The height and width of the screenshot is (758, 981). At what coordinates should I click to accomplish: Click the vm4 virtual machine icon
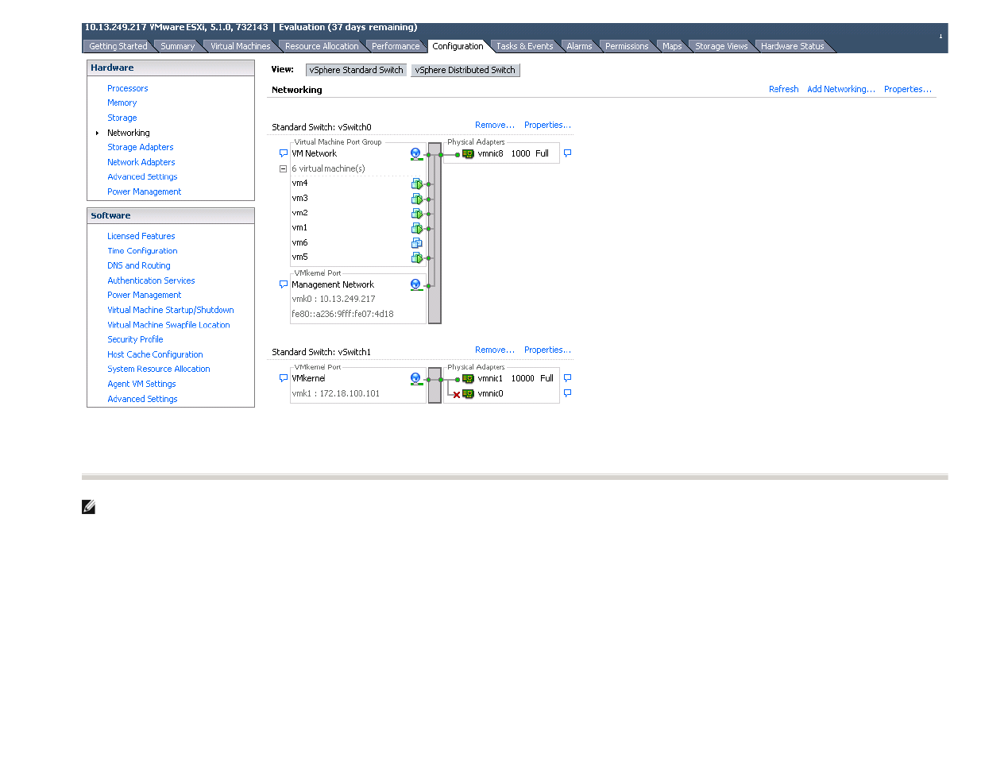(416, 184)
